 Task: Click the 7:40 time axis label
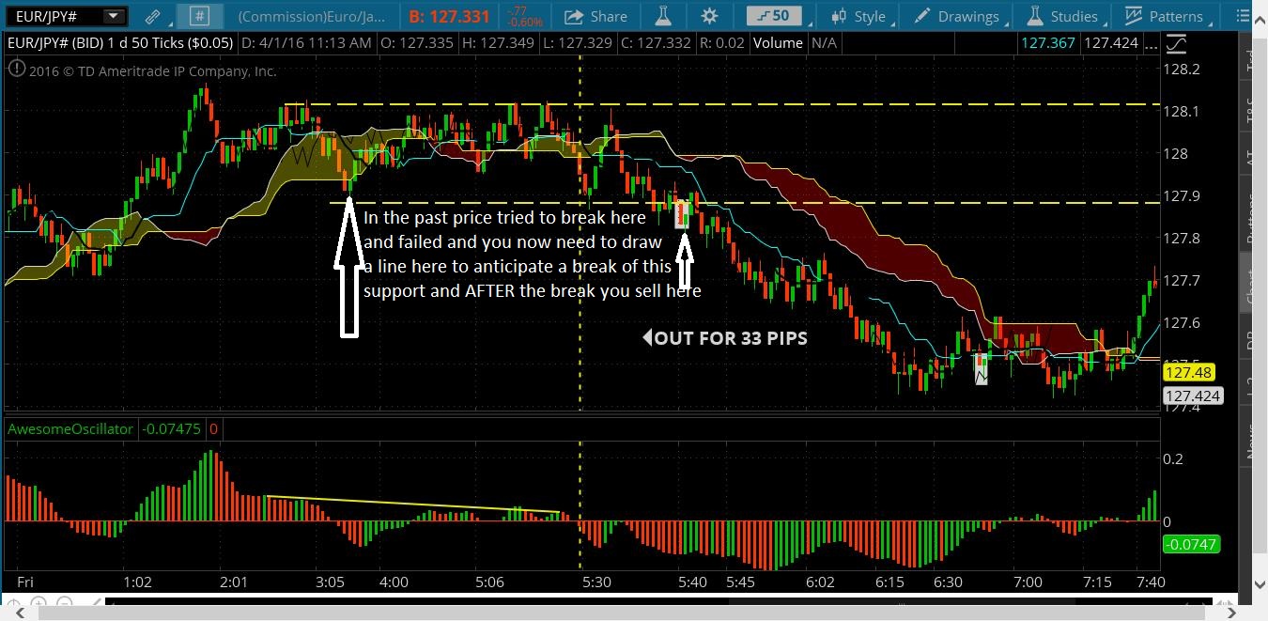(x=1150, y=582)
